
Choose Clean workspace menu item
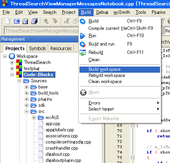(x=120, y=81)
